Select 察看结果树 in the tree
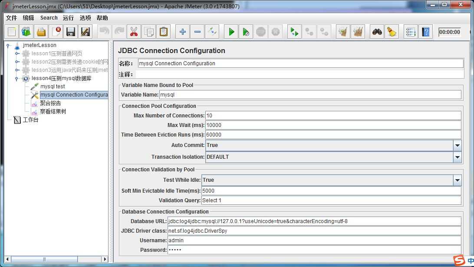Image resolution: width=474 pixels, height=267 pixels. [x=53, y=111]
